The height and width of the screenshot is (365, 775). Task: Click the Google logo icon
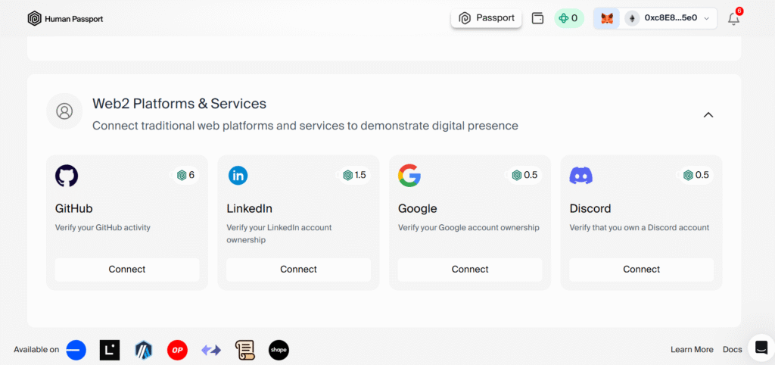(409, 175)
